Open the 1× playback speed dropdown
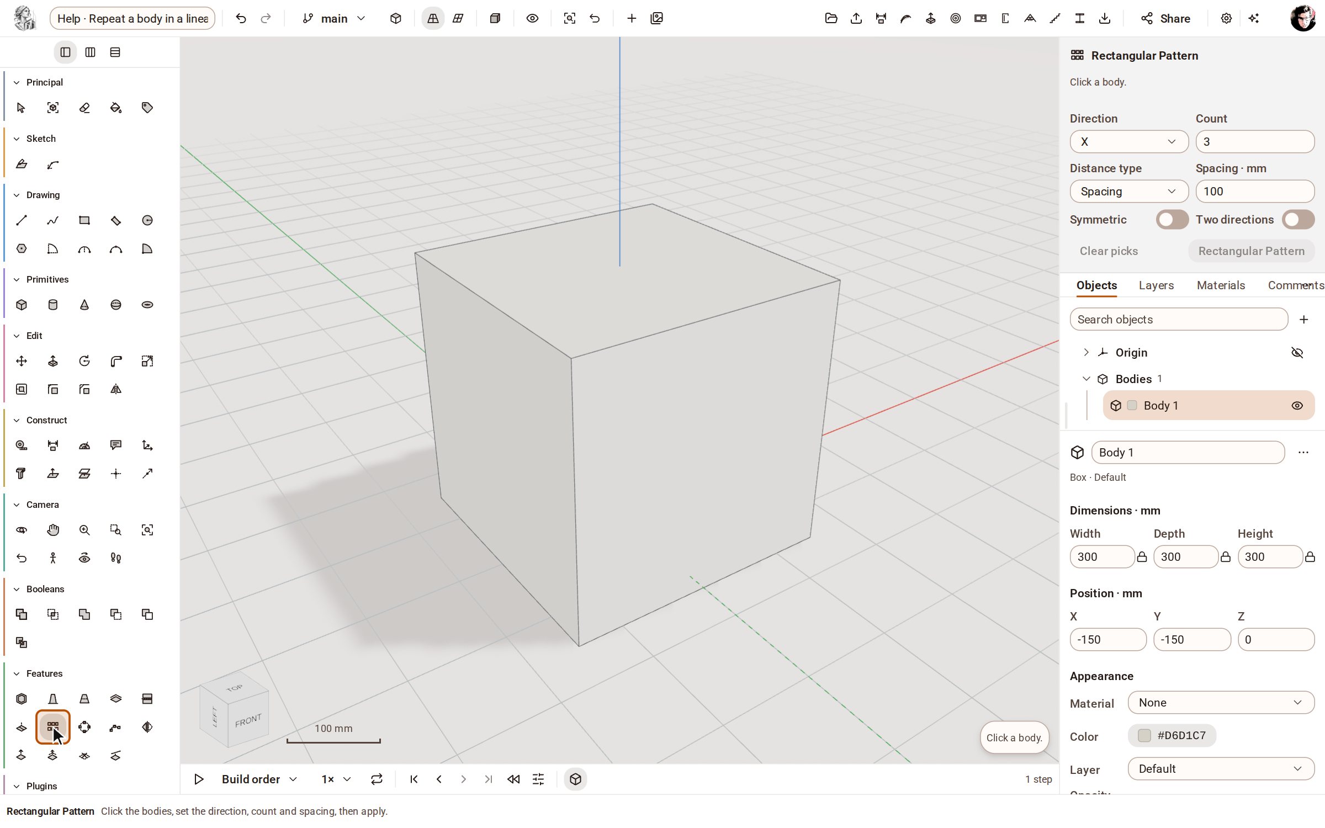Viewport: 1325px width, 828px height. 336,779
